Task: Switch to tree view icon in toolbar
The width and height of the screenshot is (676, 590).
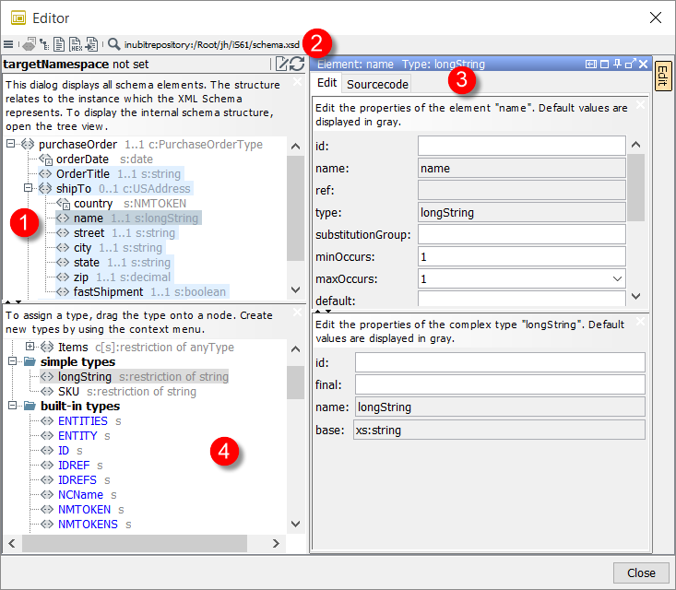Action: (44, 44)
